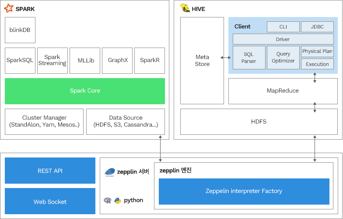Click the Query Optimizer box
The image size is (343, 219).
point(283,58)
